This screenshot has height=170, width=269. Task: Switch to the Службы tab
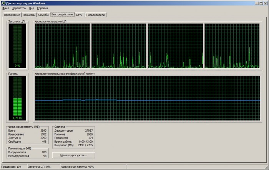pyautogui.click(x=43, y=15)
